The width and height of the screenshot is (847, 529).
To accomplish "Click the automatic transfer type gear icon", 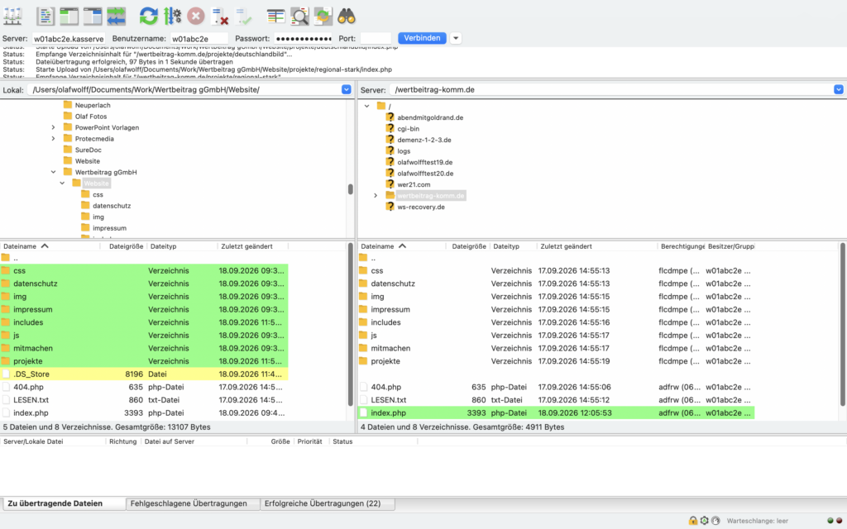I will click(x=704, y=521).
